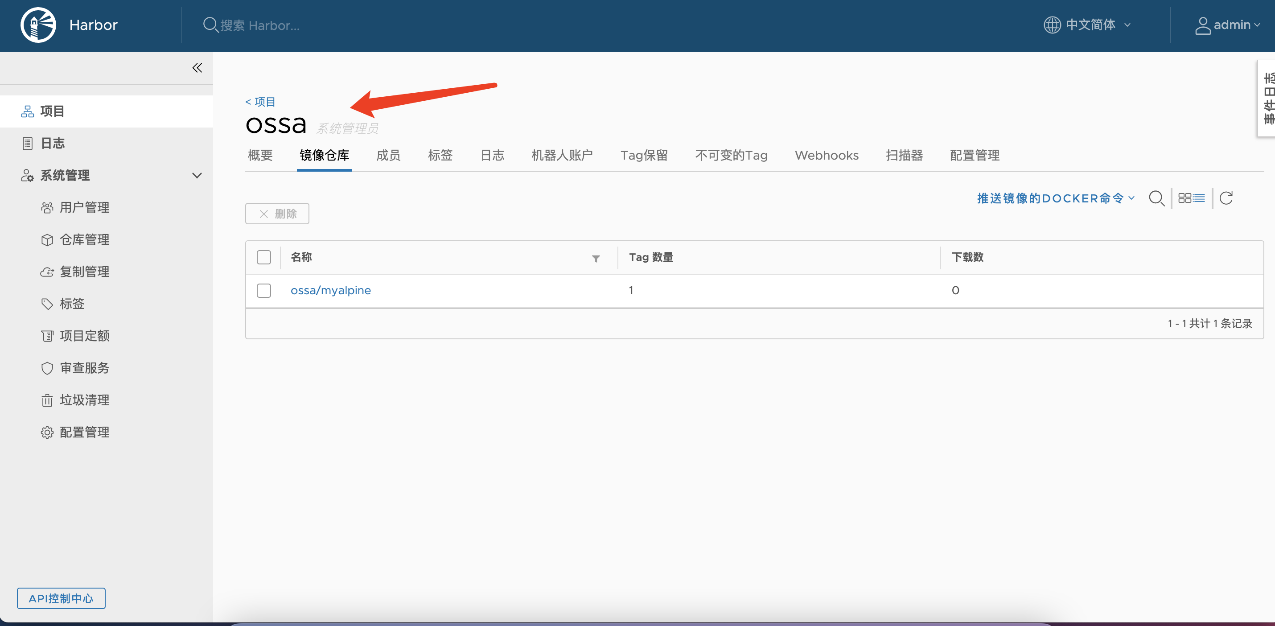Viewport: 1275px width, 626px height.
Task: Switch to the 概要 tab
Action: coord(260,156)
